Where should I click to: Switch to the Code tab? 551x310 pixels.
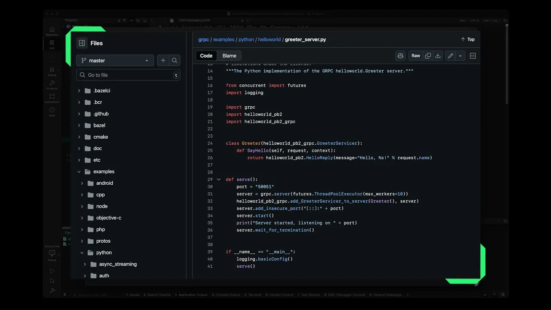point(206,56)
